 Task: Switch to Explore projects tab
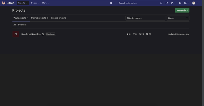[58, 18]
